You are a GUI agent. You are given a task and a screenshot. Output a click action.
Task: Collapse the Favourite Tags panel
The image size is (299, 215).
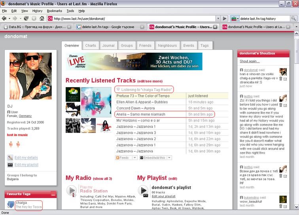point(53,194)
